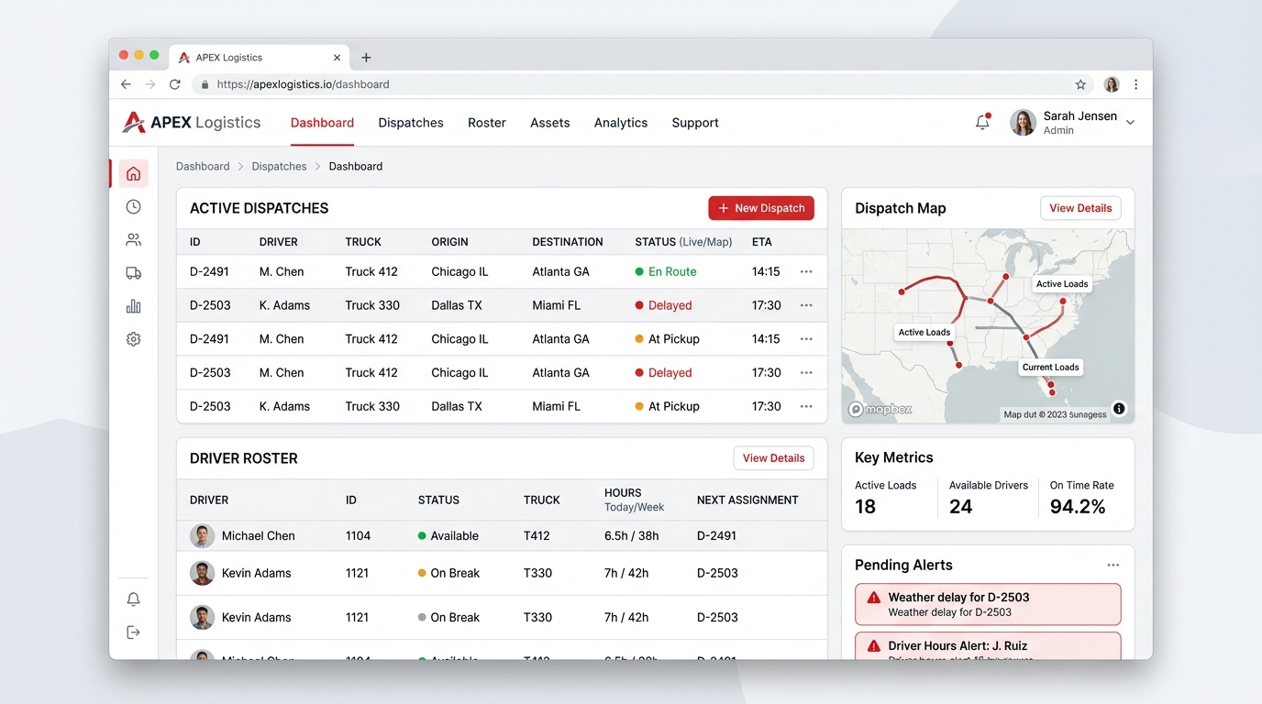
Task: Open the ellipsis on the K. Adams Delayed row
Action: point(806,305)
